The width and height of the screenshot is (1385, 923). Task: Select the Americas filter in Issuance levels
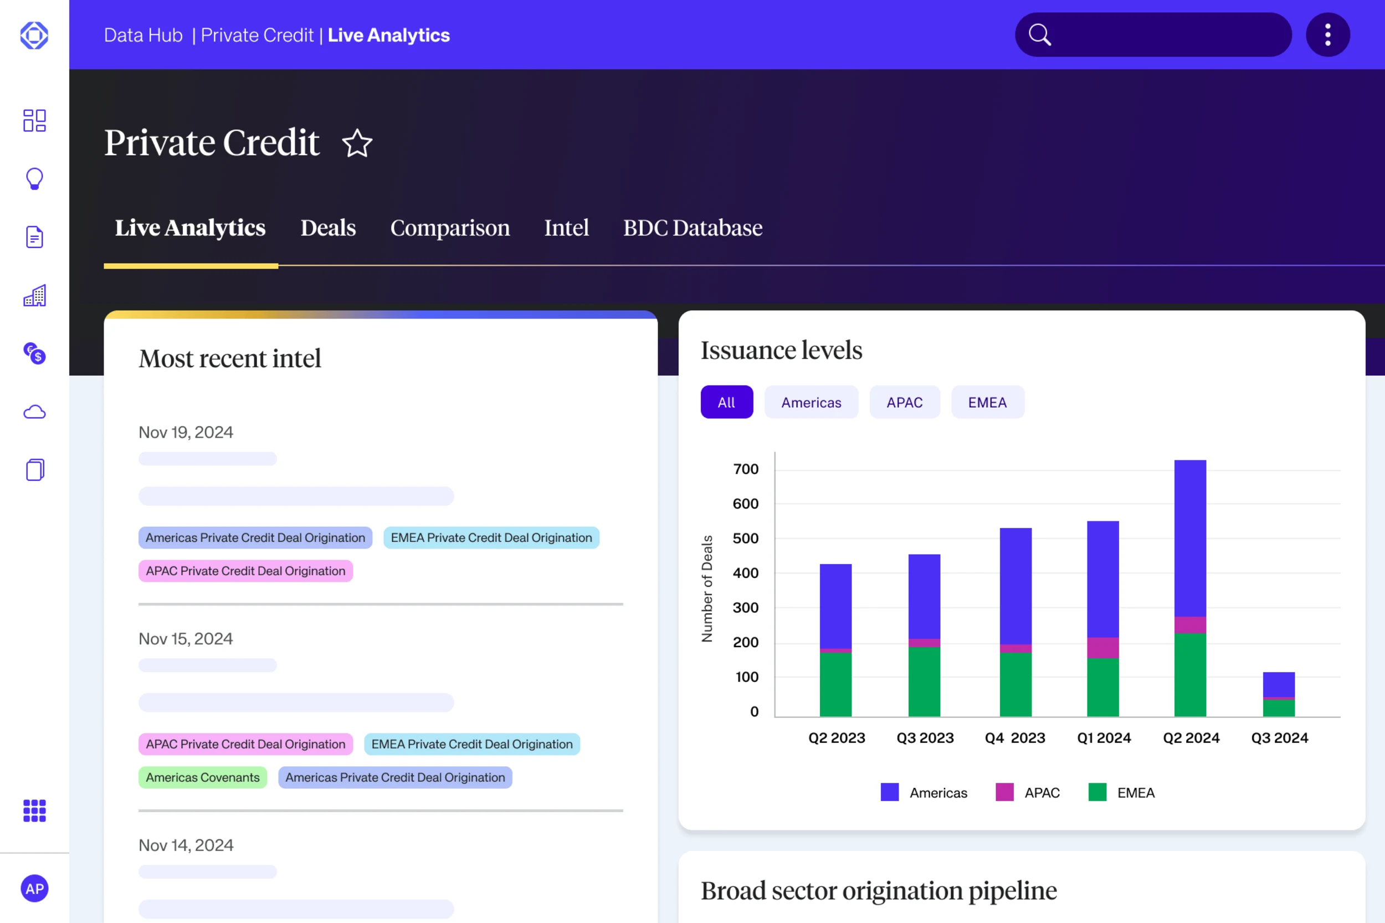(811, 402)
